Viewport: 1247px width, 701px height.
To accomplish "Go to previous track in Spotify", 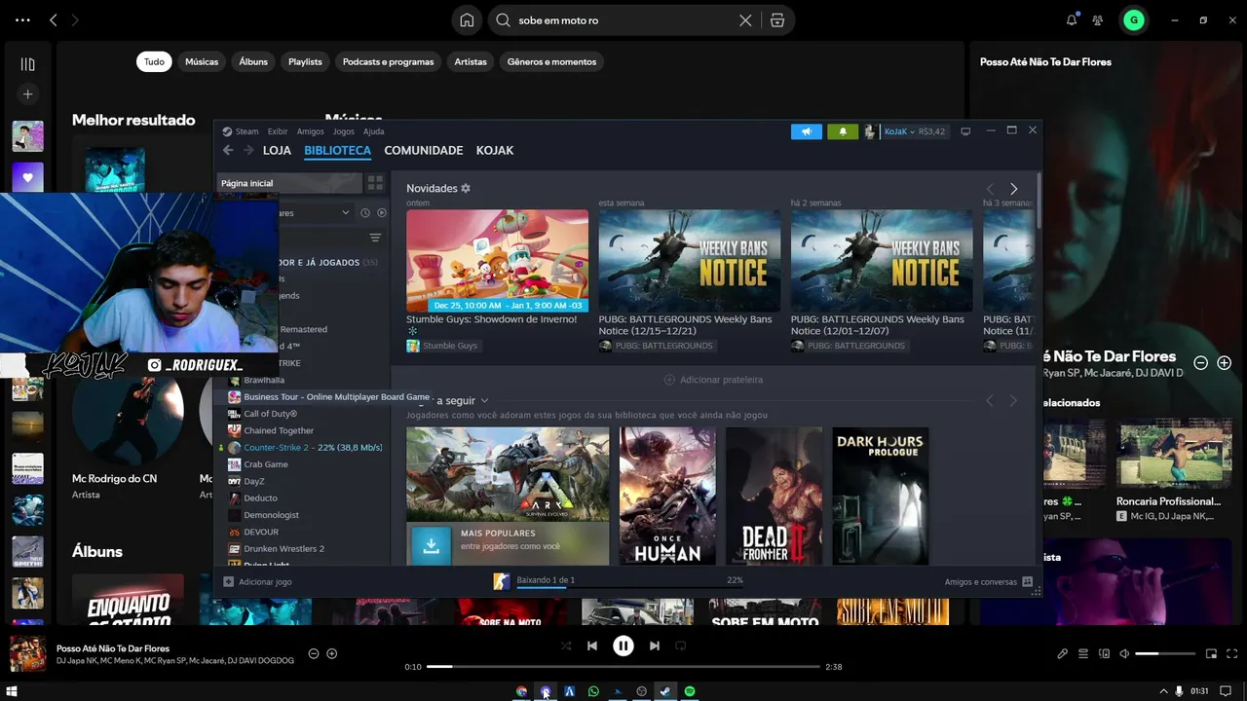I will [x=592, y=646].
